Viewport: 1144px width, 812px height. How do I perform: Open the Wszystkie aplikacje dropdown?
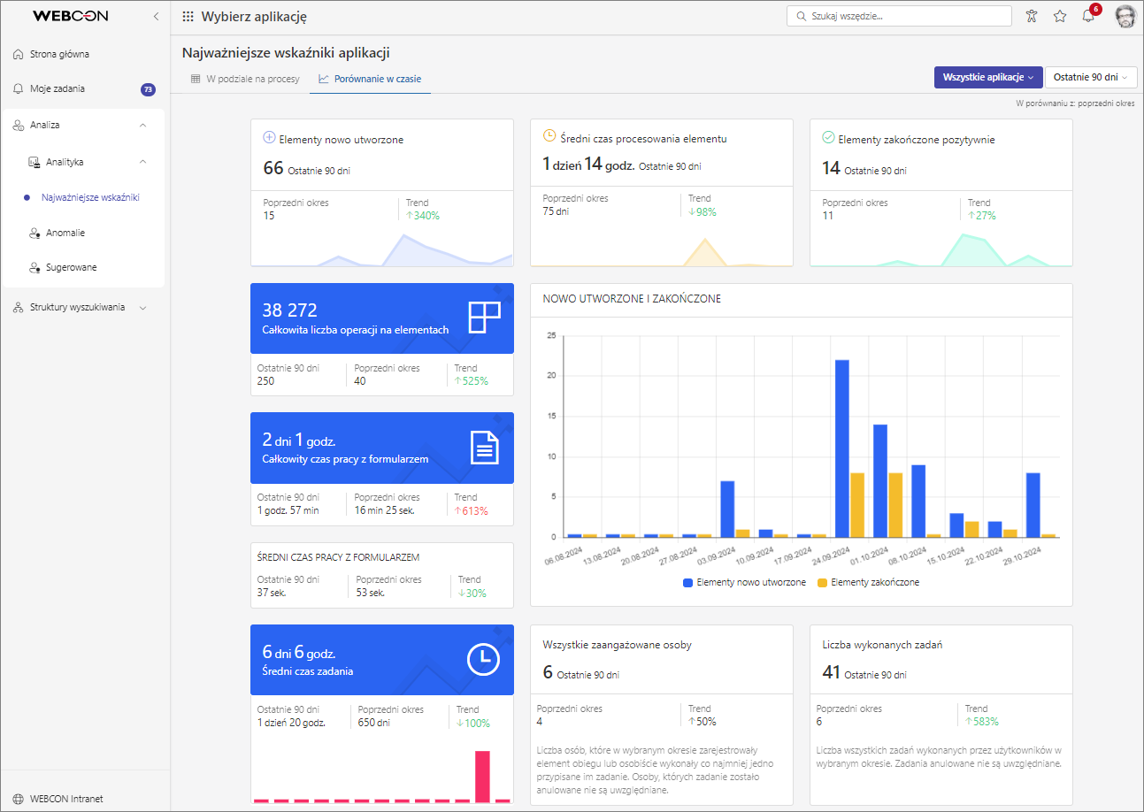[x=988, y=77]
